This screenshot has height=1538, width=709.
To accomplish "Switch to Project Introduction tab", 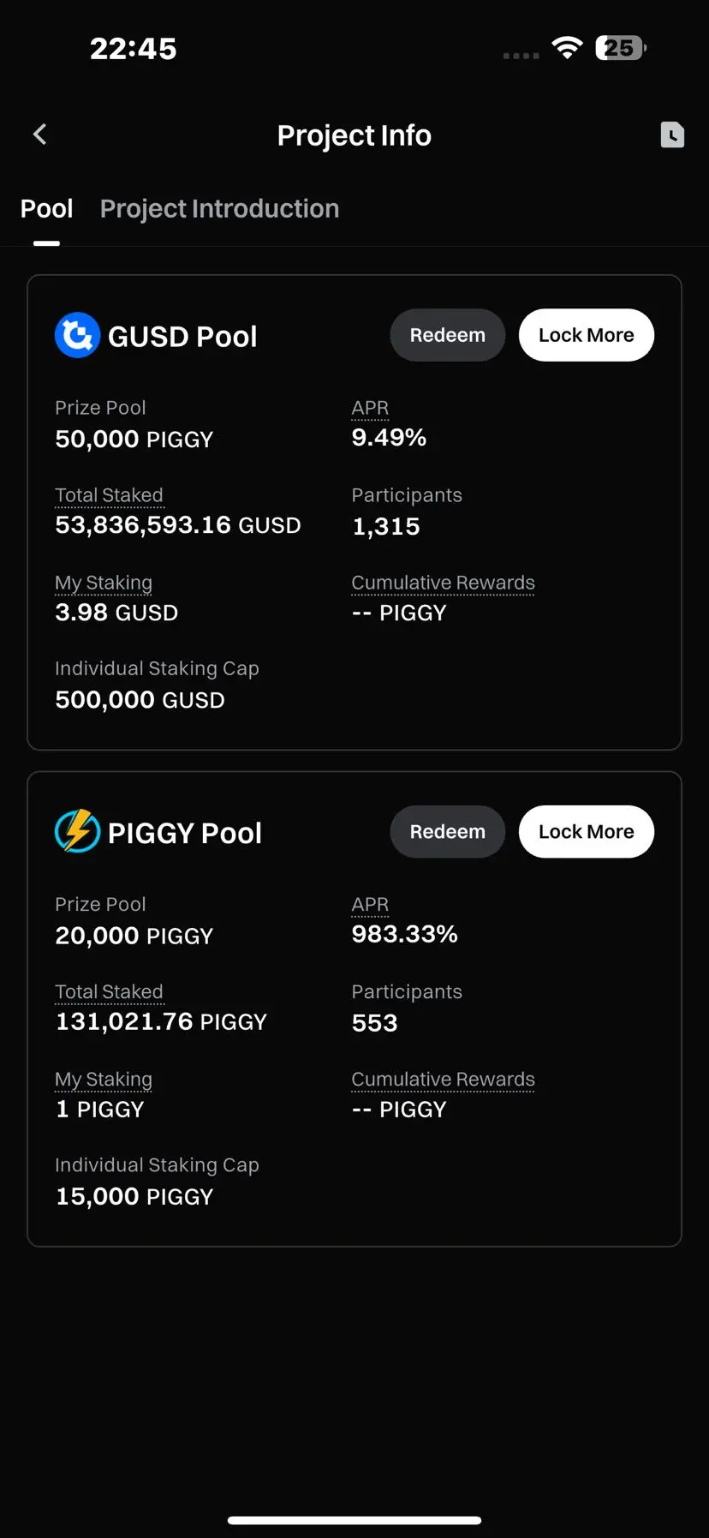I will (x=219, y=209).
